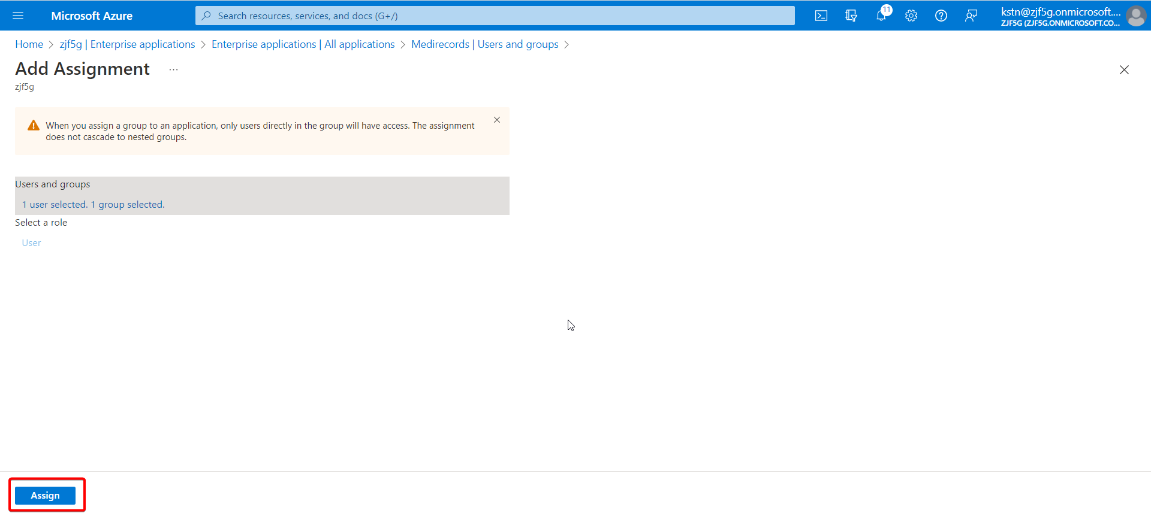Navigate to All applications breadcrumb
Image resolution: width=1151 pixels, height=519 pixels.
point(303,44)
